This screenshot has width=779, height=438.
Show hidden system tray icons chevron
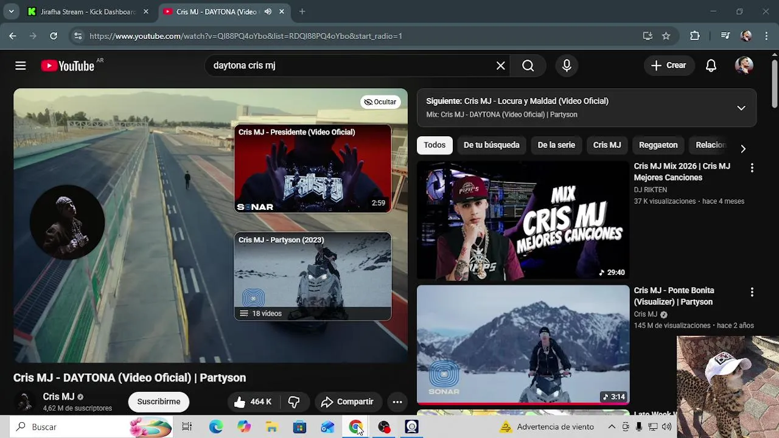(x=612, y=427)
